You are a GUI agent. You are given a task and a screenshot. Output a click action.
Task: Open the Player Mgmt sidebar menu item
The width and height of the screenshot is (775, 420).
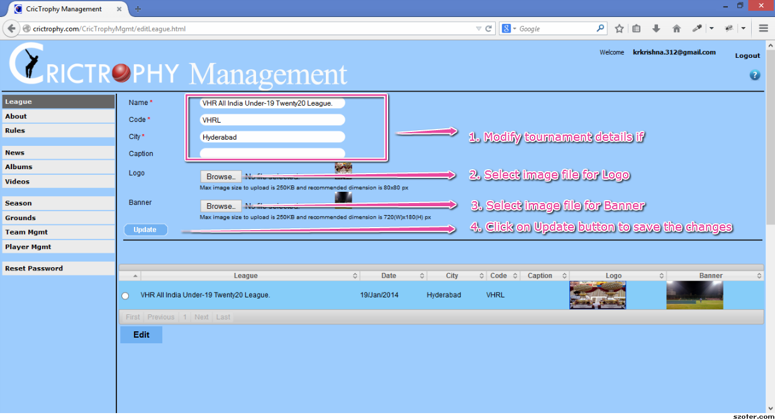[28, 247]
